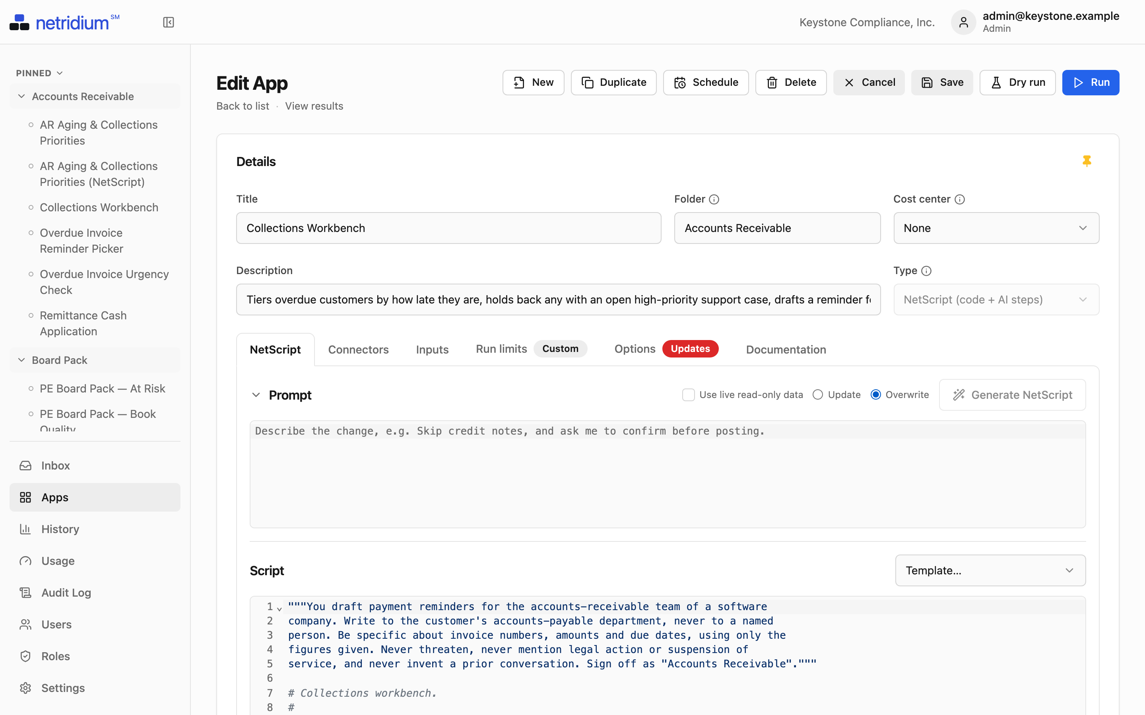
Task: Click the Back to list link
Action: point(243,106)
